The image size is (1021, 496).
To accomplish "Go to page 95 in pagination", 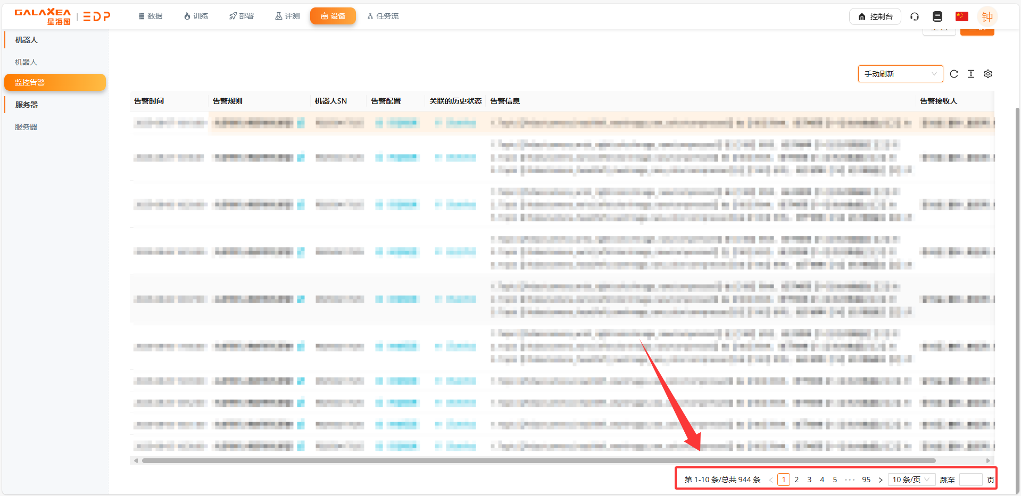I will (x=866, y=480).
